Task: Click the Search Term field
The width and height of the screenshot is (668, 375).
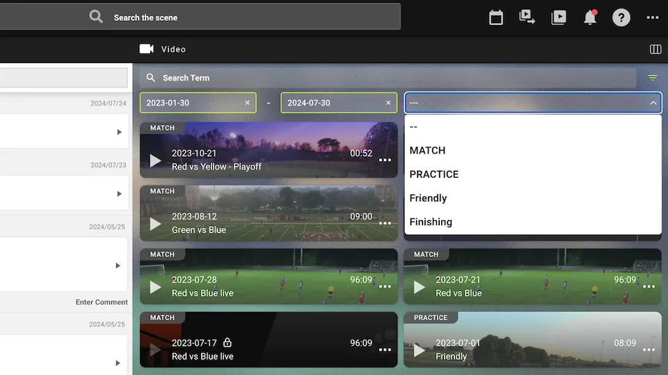Action: pos(388,78)
